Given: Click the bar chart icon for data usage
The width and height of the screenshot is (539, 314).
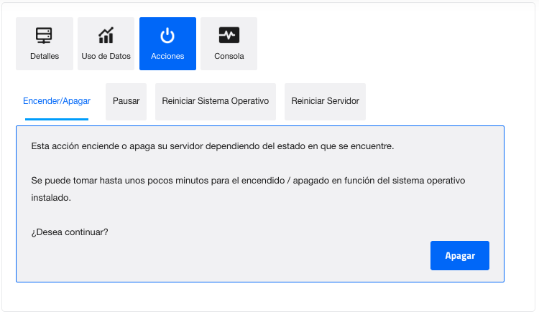Looking at the screenshot, I should tap(106, 35).
